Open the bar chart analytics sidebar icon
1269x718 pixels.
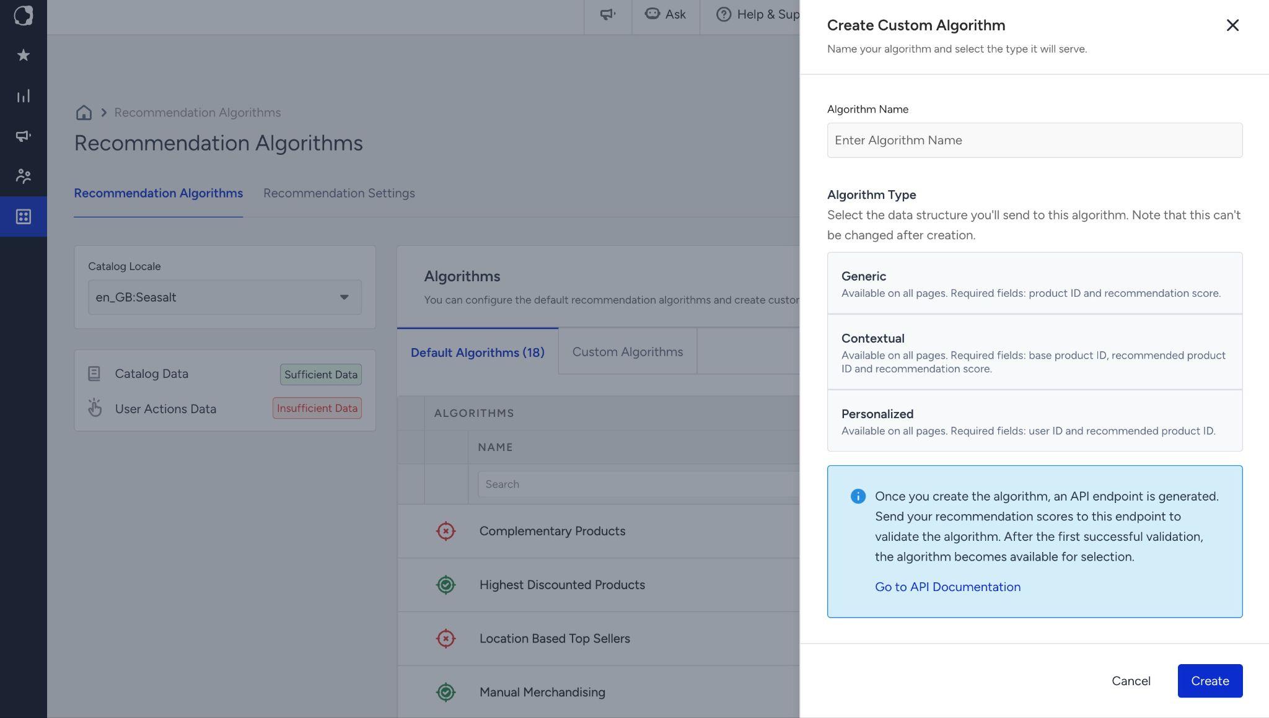pyautogui.click(x=24, y=96)
